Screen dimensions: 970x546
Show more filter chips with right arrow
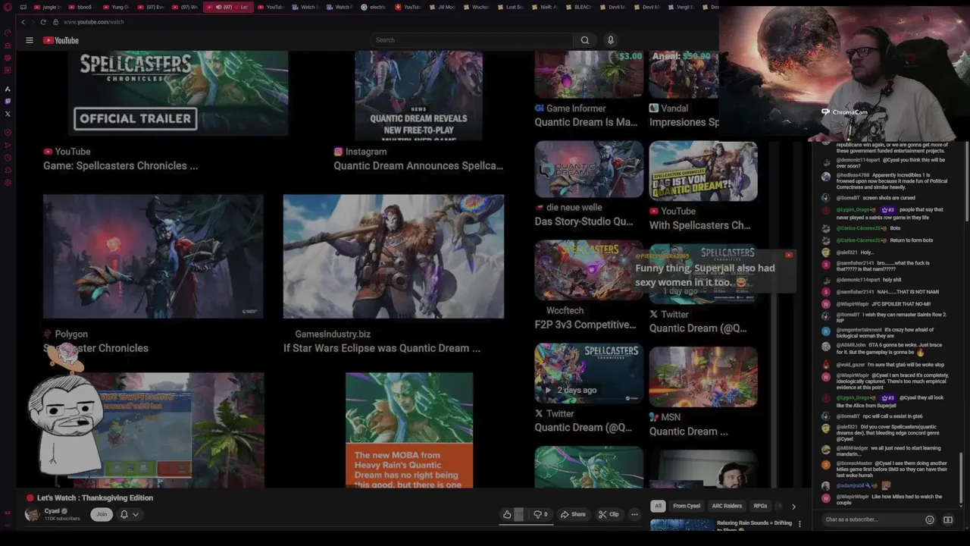coord(793,506)
